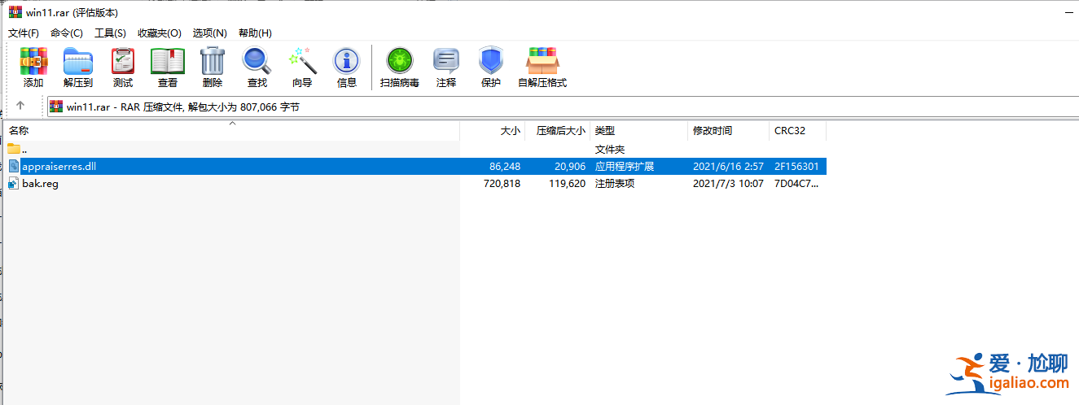Run the 测试 (Test) archive tool
This screenshot has width=1079, height=405.
123,62
